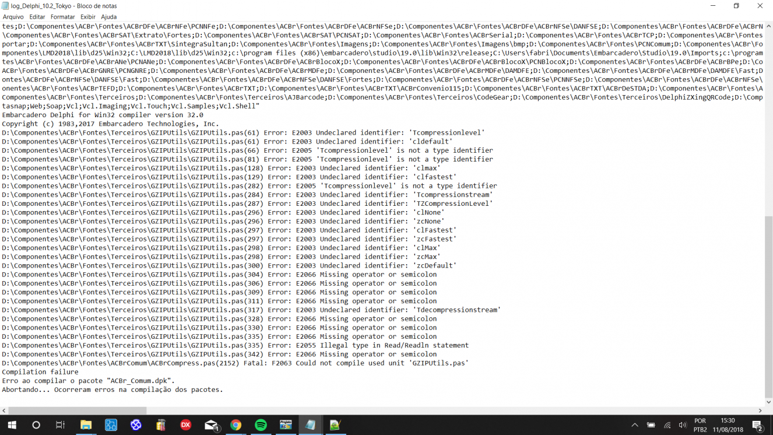Check the battery status tray icon
Image resolution: width=773 pixels, height=435 pixels.
[x=651, y=425]
